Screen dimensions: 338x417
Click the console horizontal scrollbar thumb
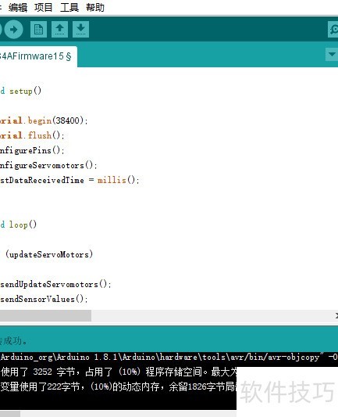[x=10, y=414]
